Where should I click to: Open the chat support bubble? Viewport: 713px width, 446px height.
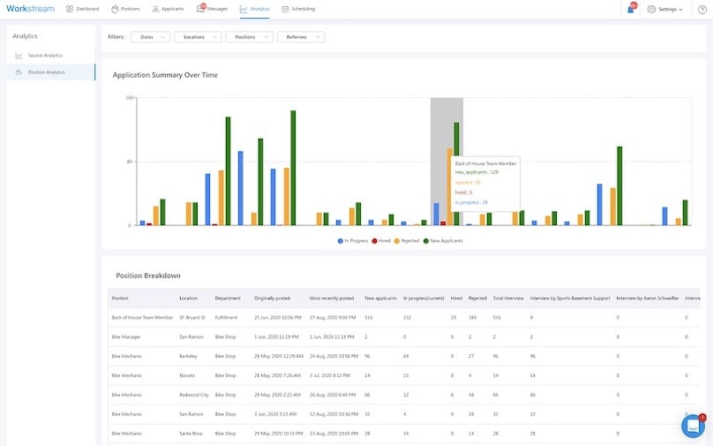click(693, 426)
